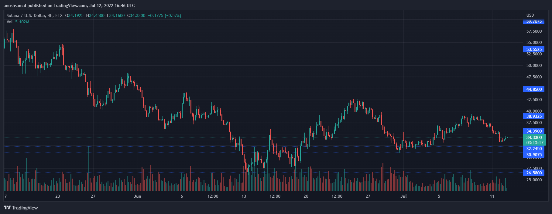Click the 44.8500 price level label
552x214 pixels.
tap(534, 89)
